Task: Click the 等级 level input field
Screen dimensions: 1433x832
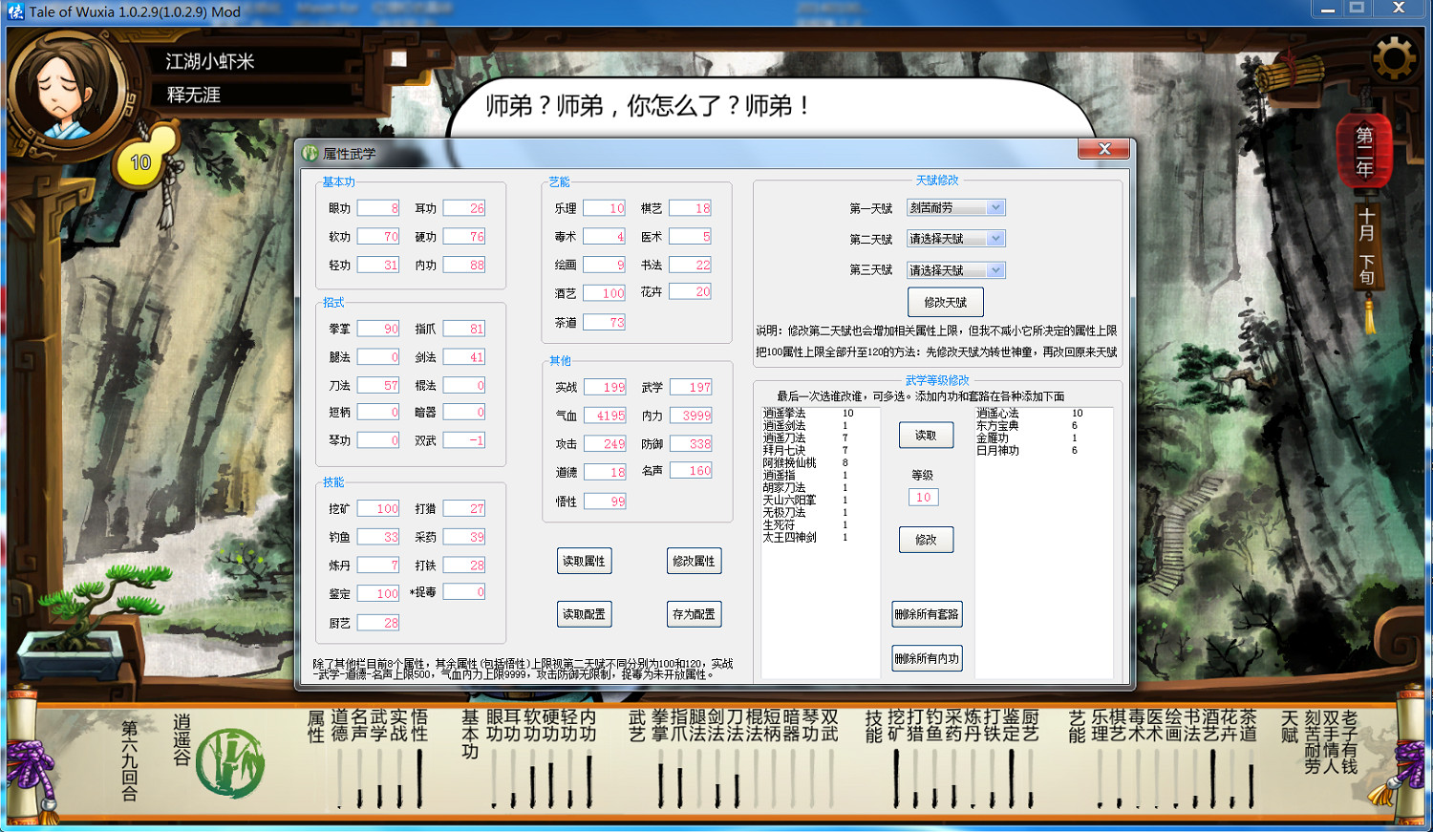Action: [923, 498]
